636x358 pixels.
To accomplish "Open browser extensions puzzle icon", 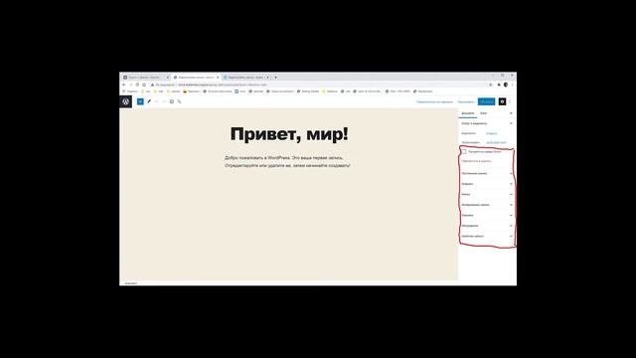I will [x=499, y=85].
